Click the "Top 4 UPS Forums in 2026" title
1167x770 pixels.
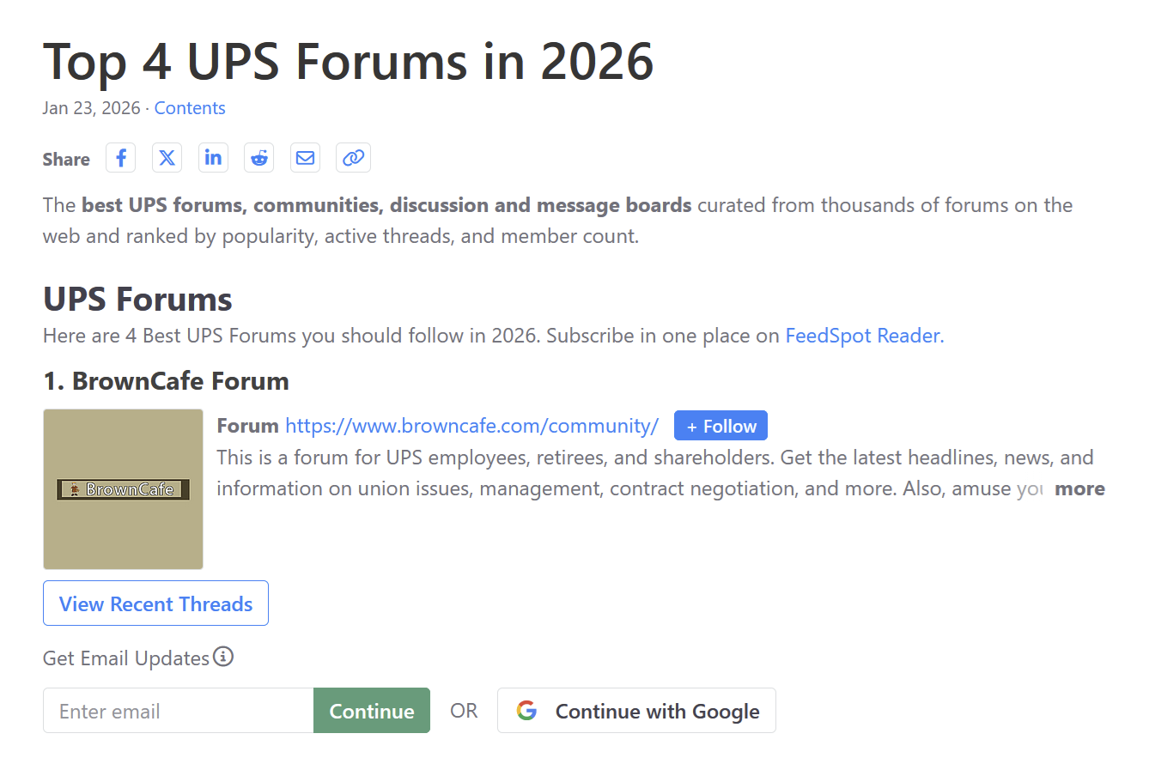coord(348,62)
